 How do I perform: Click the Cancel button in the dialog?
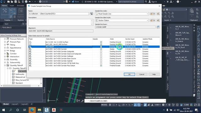(x=142, y=74)
